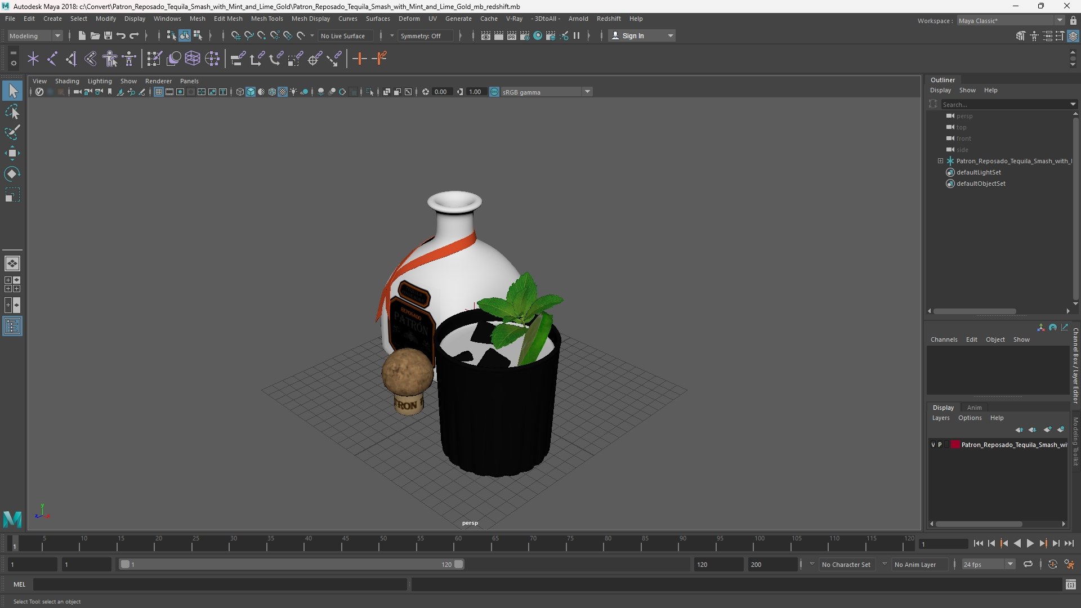Image resolution: width=1081 pixels, height=608 pixels.
Task: Click the time range slider bar
Action: 292,564
